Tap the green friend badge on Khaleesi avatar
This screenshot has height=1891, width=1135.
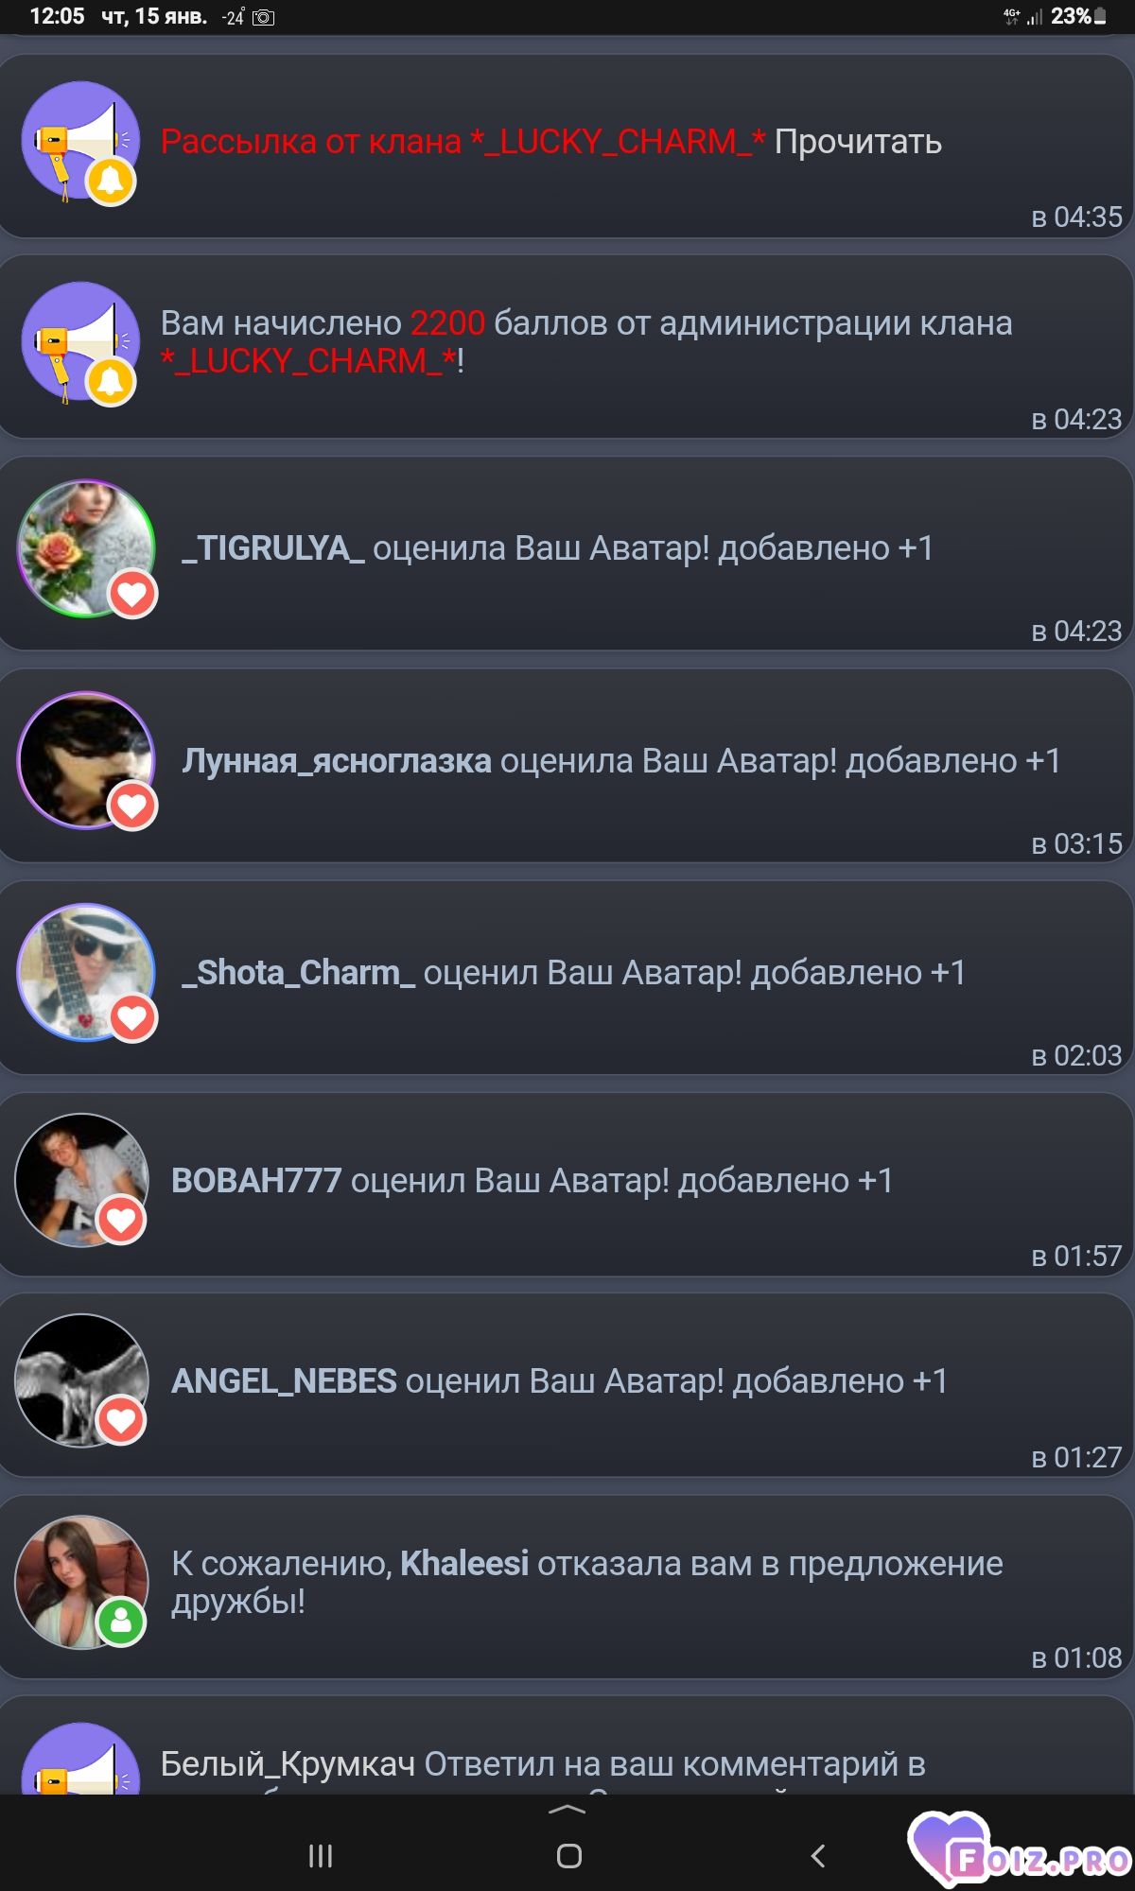click(x=122, y=1622)
